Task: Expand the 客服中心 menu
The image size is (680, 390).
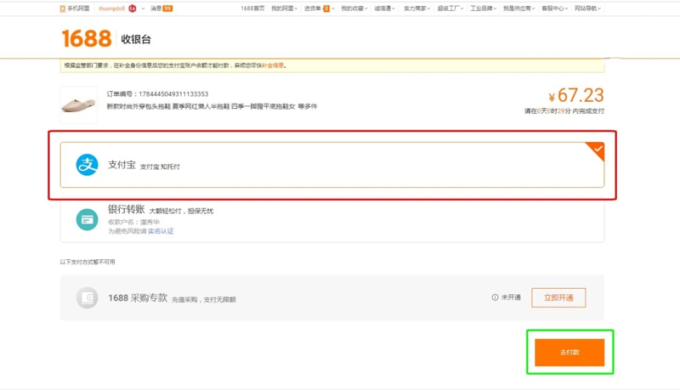Action: (555, 8)
